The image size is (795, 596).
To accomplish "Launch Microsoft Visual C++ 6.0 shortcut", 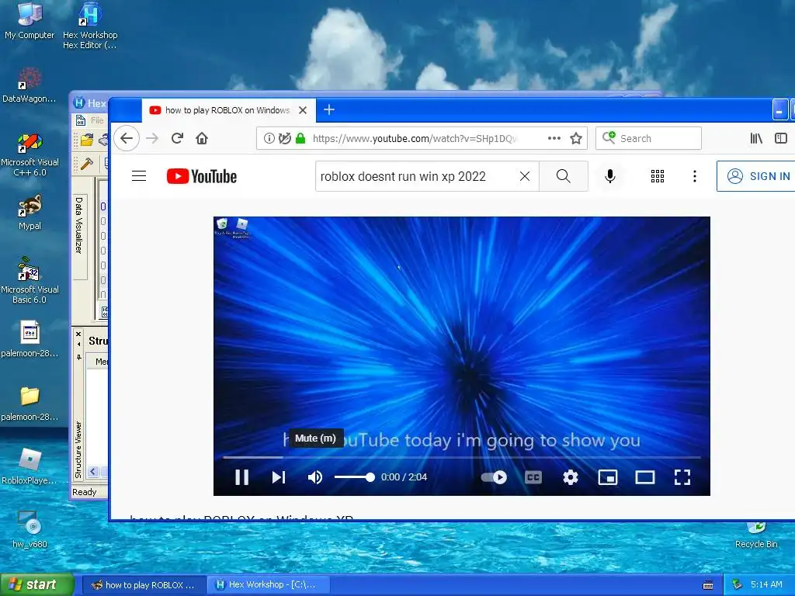I will (x=30, y=154).
